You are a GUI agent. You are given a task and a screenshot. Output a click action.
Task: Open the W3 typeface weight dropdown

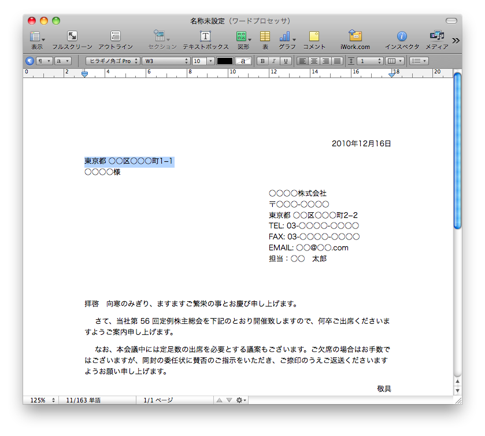click(x=166, y=61)
